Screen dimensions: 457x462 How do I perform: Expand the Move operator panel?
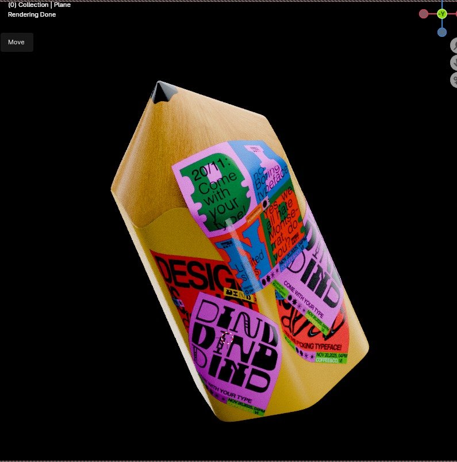click(17, 42)
